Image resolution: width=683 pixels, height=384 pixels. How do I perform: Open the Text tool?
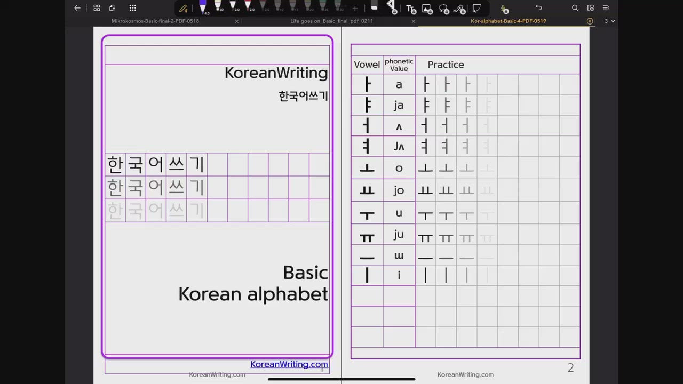[410, 9]
